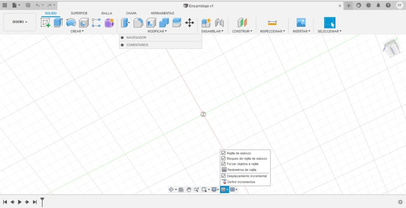Switch to the MALLA tab
This screenshot has width=406, height=208.
[x=107, y=13]
